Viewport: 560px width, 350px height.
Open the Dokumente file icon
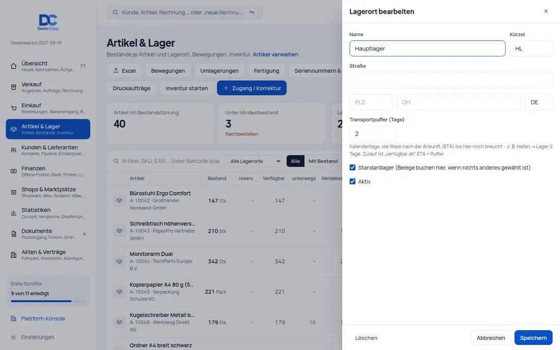point(14,234)
